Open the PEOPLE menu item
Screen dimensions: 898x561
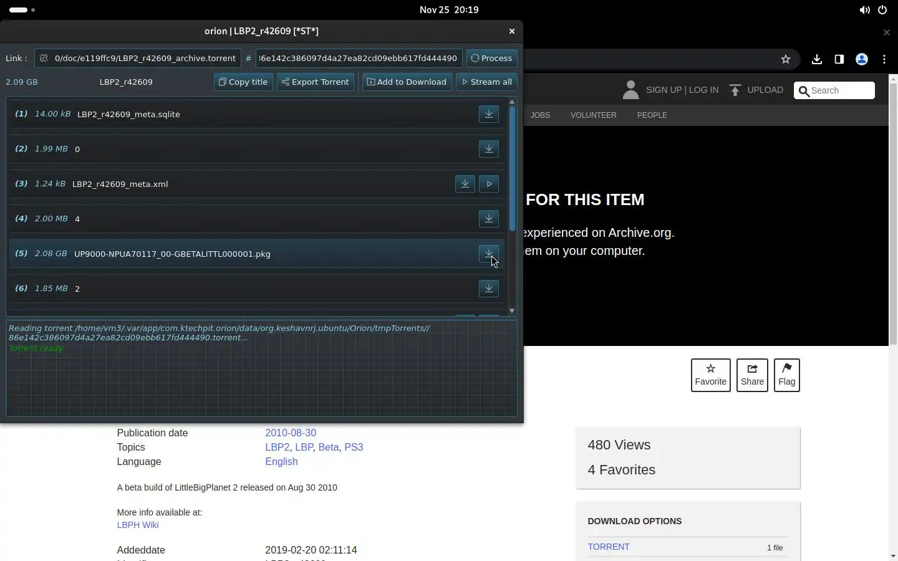pyautogui.click(x=652, y=115)
